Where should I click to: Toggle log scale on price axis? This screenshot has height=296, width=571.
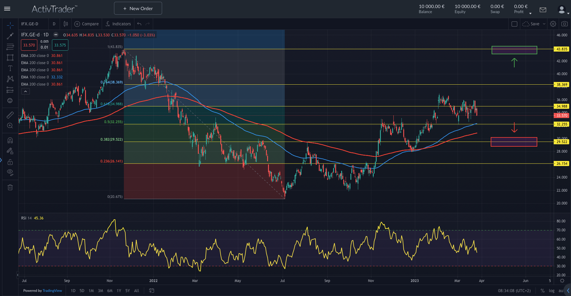coord(552,291)
